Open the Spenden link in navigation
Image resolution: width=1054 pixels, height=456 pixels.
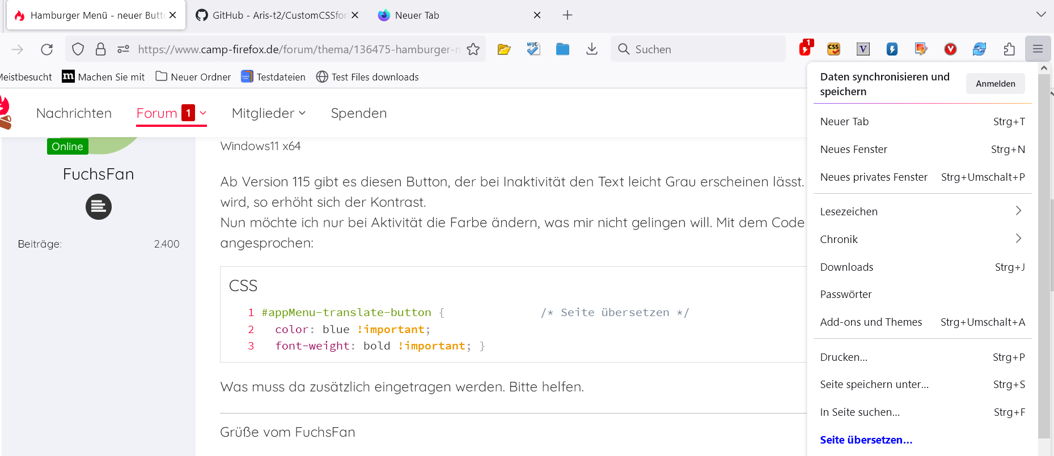pos(358,113)
